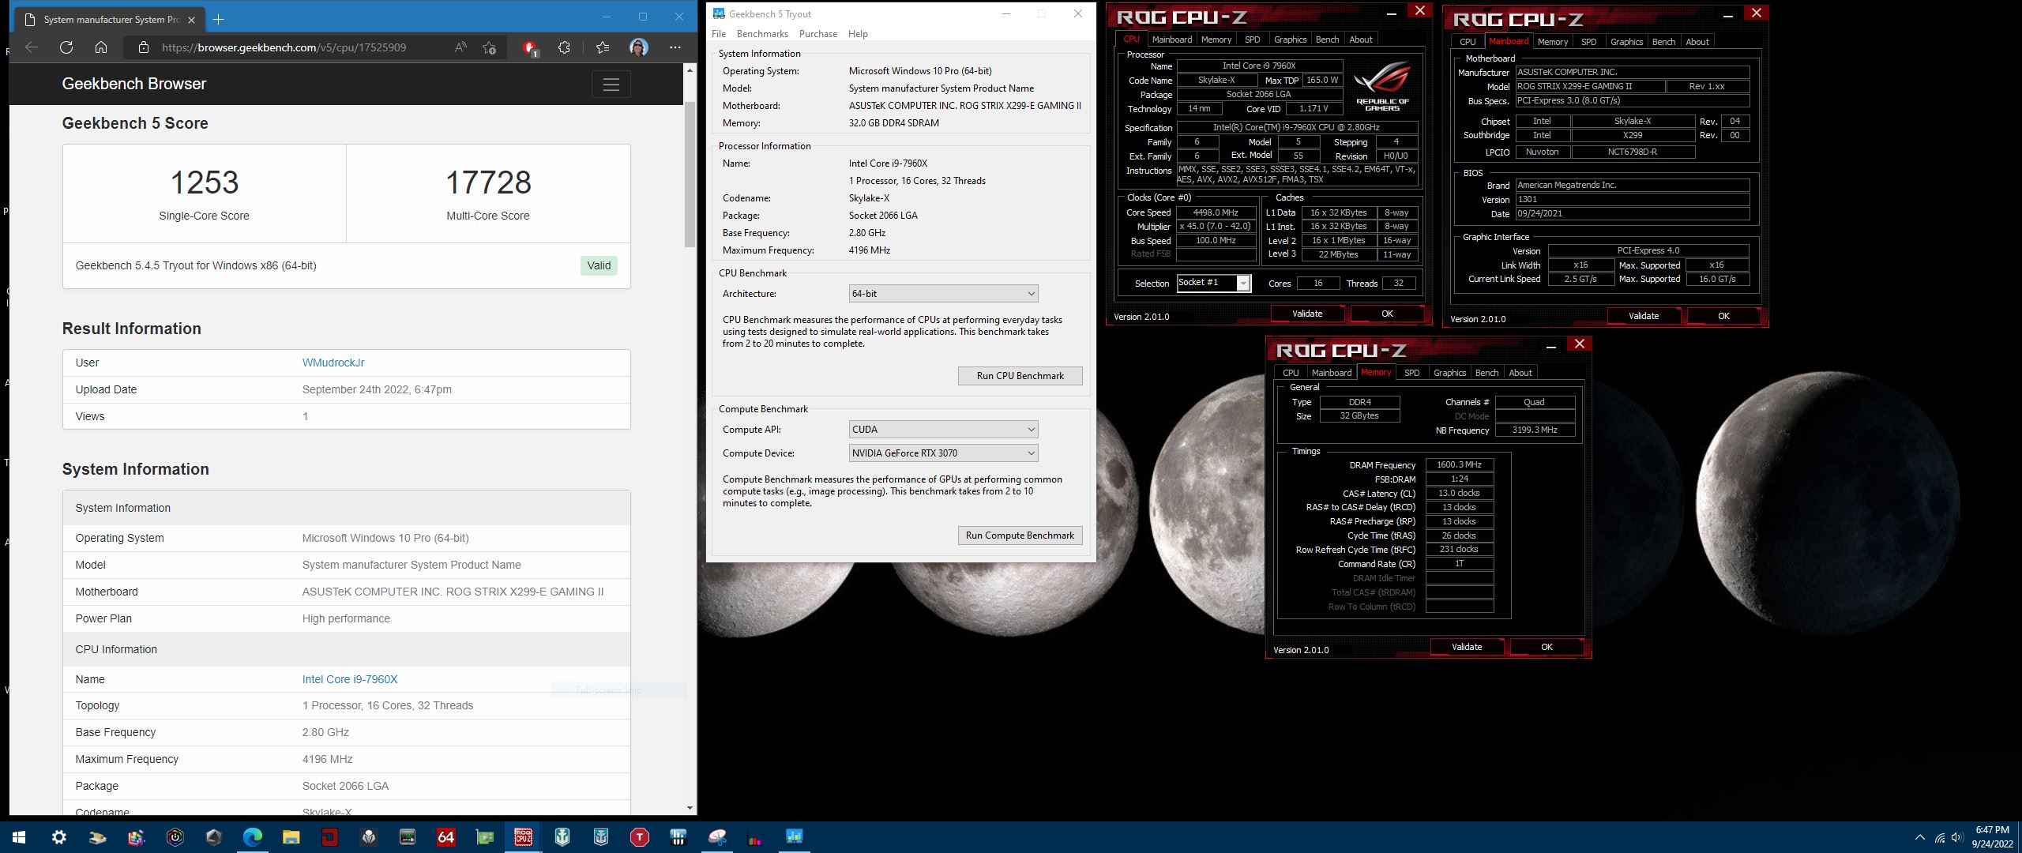Open the Geekbench taskbar icon with blue bars
2022x853 pixels.
(x=795, y=837)
